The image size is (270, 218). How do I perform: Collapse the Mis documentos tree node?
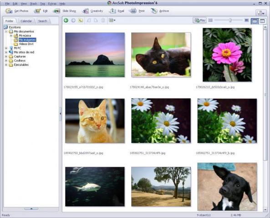[6, 31]
